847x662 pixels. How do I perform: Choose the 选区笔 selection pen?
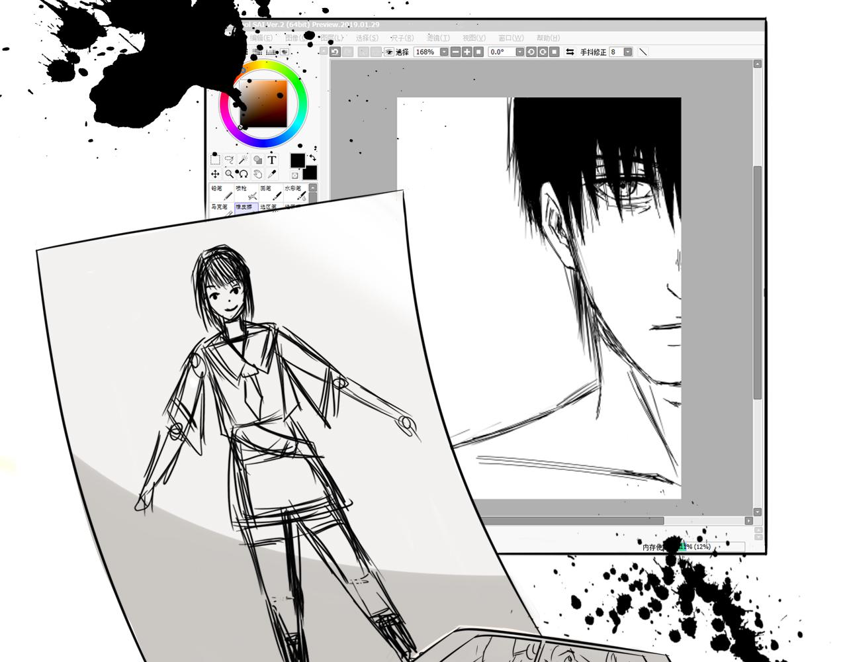(x=271, y=206)
